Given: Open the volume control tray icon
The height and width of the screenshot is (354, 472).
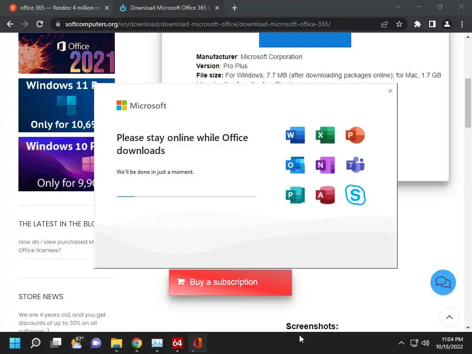Looking at the screenshot, I should (x=425, y=343).
